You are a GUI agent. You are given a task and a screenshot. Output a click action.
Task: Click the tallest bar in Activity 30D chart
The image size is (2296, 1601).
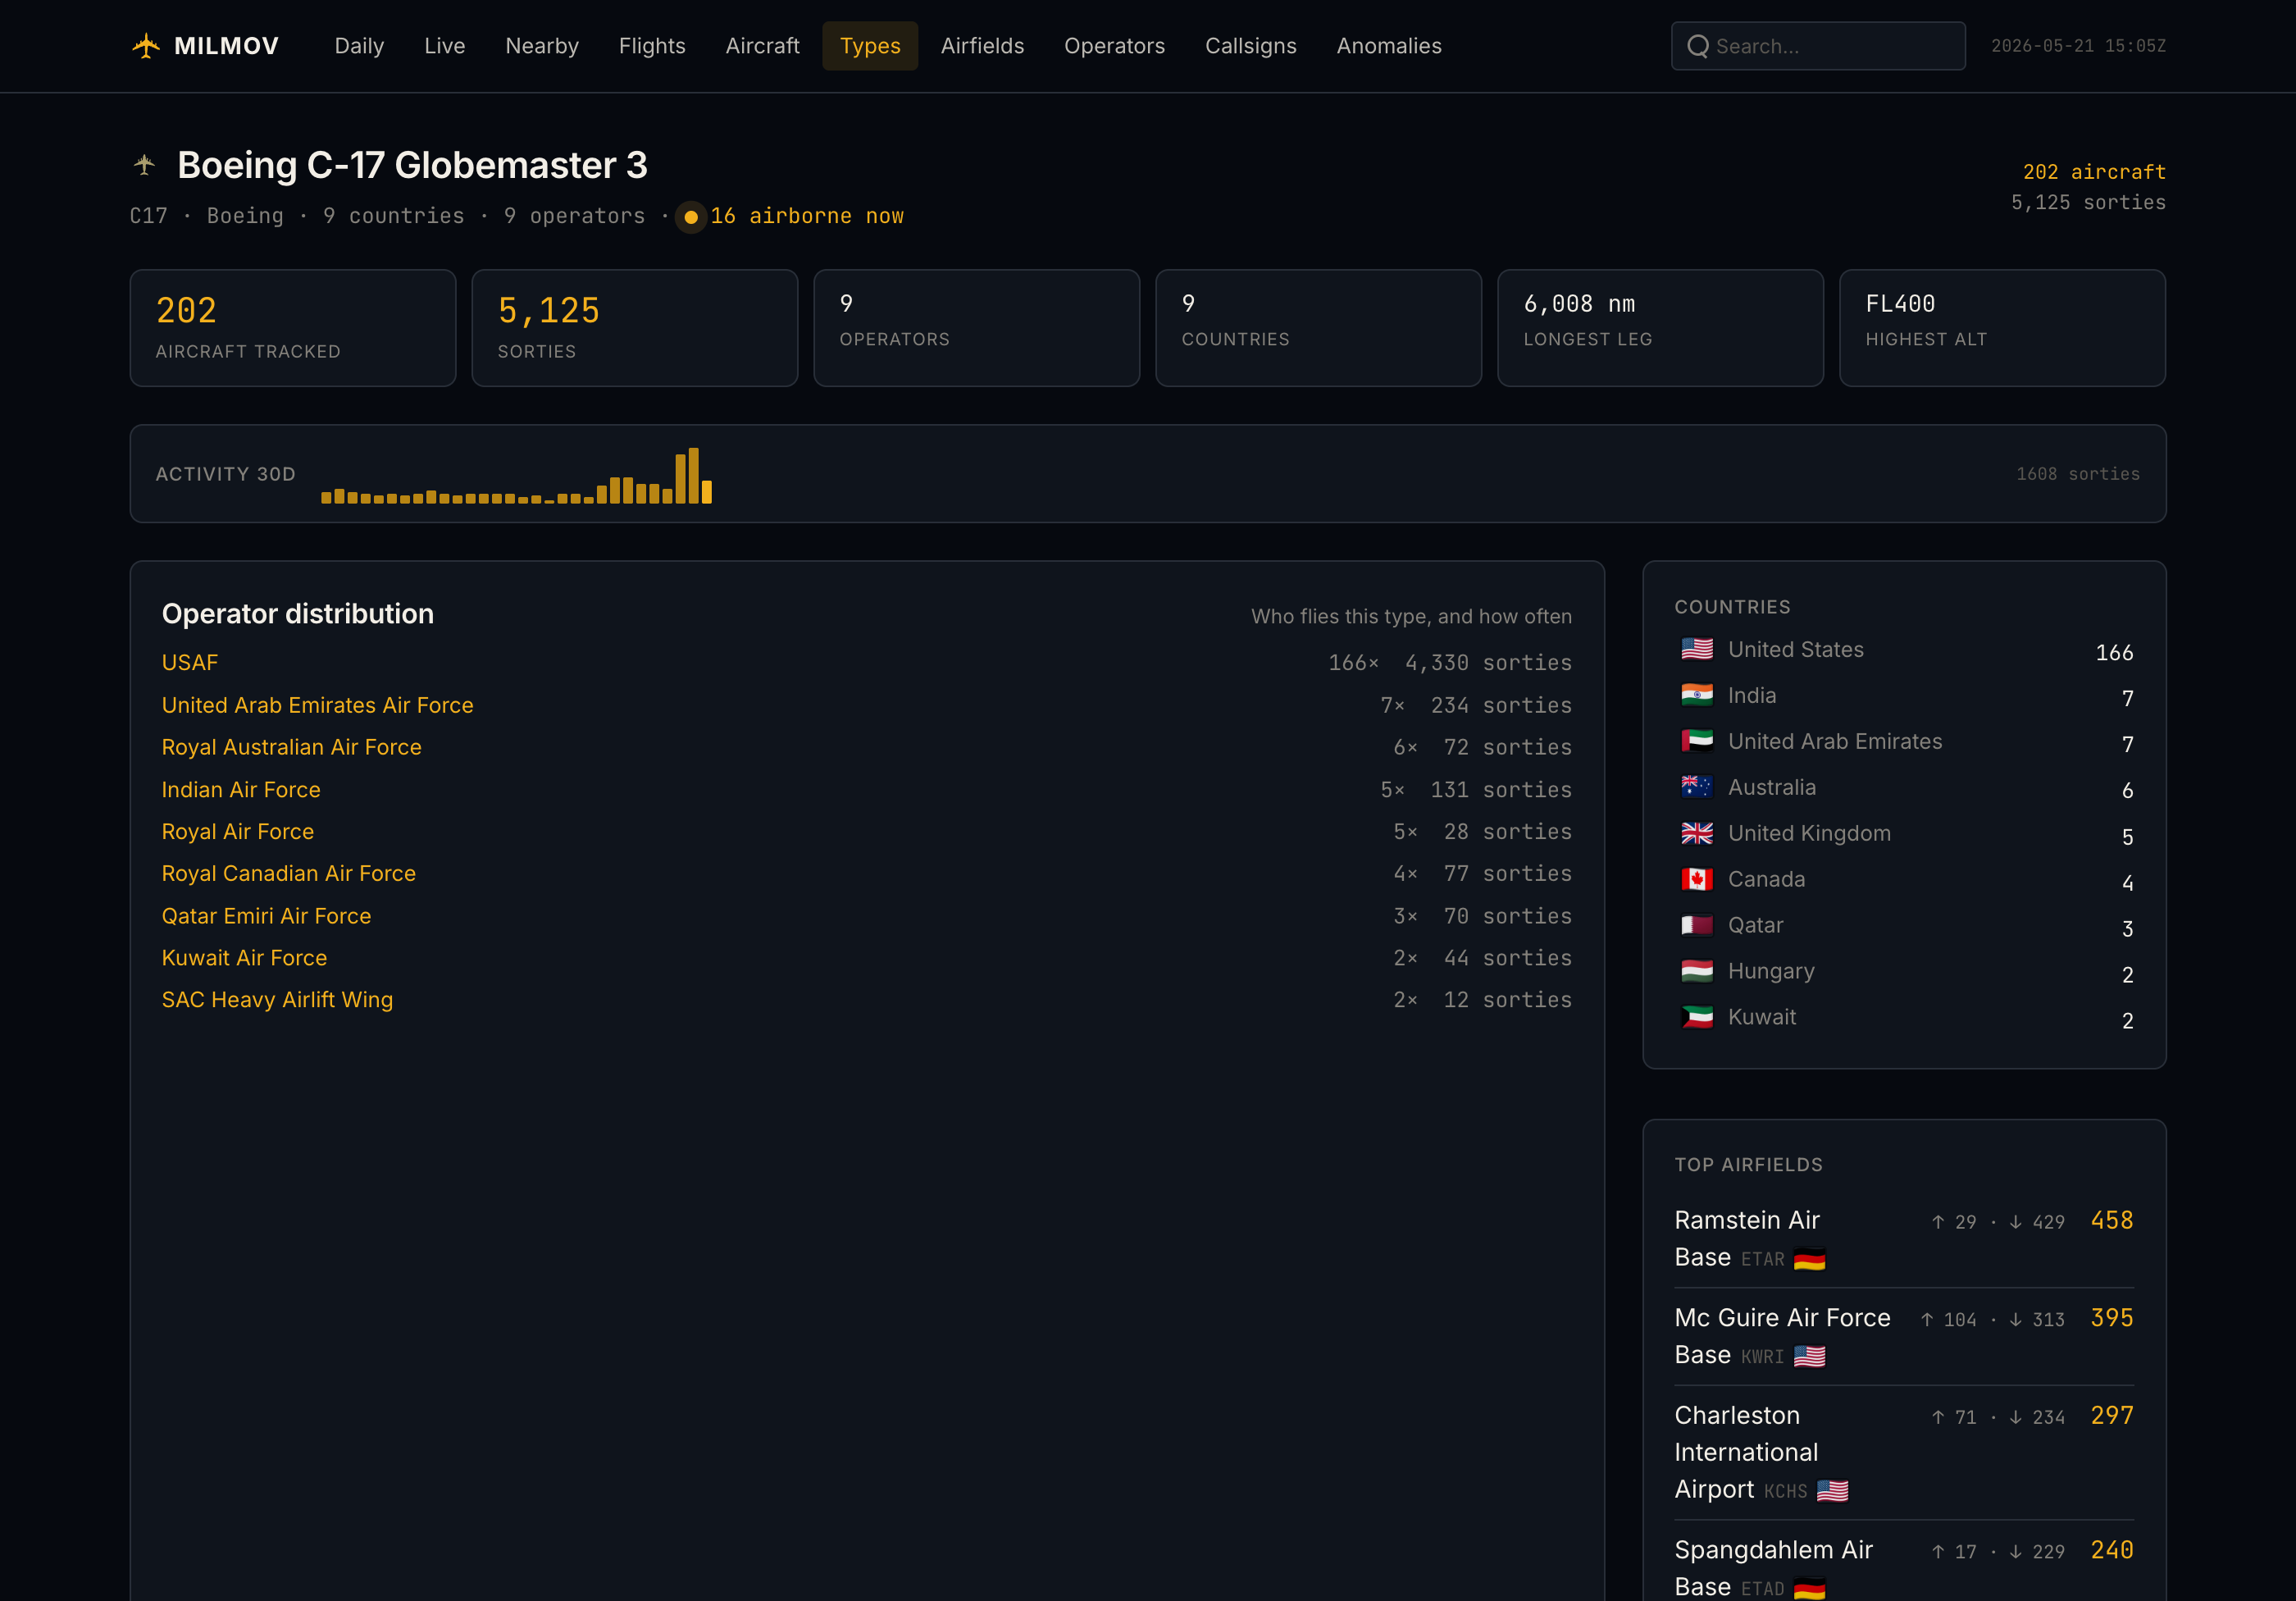point(694,476)
